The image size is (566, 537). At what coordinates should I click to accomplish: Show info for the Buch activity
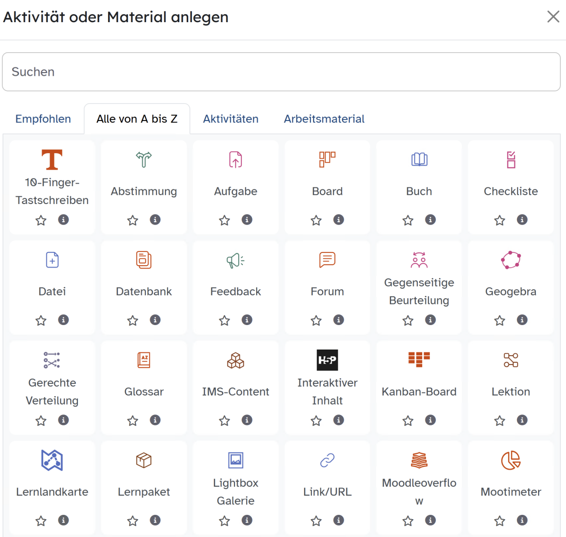point(430,220)
